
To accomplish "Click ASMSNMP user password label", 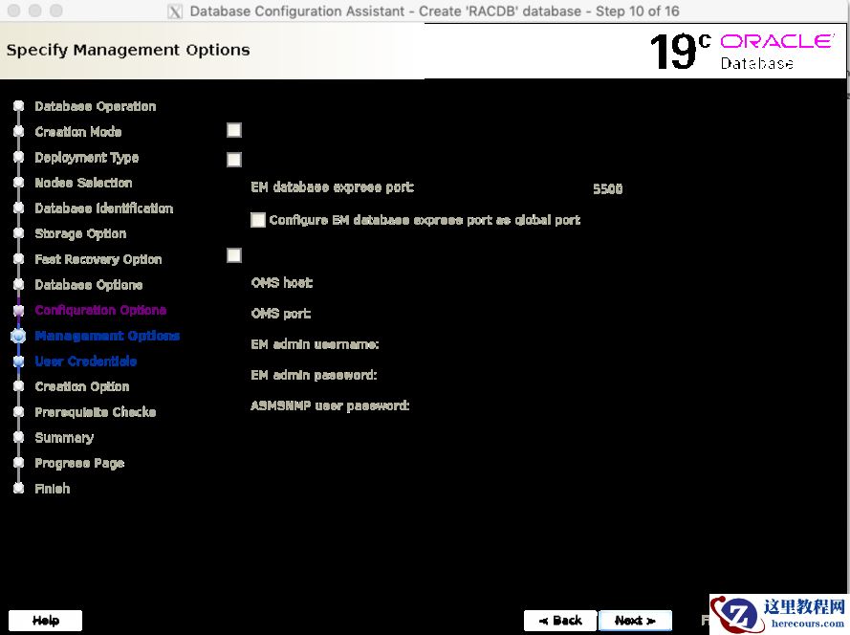I will [330, 405].
